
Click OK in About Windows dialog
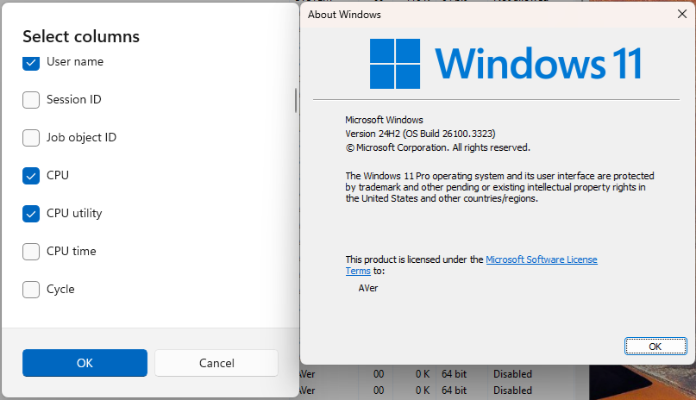(655, 346)
